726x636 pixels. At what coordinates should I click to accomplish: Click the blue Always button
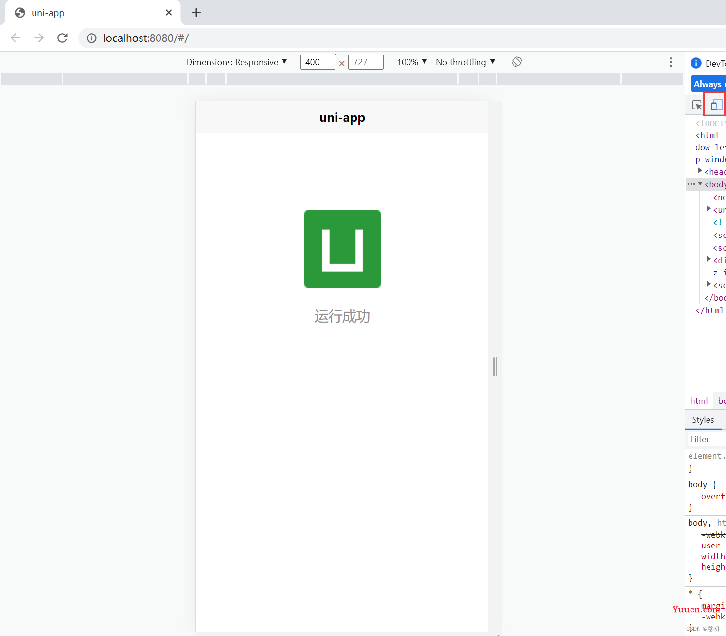point(708,84)
